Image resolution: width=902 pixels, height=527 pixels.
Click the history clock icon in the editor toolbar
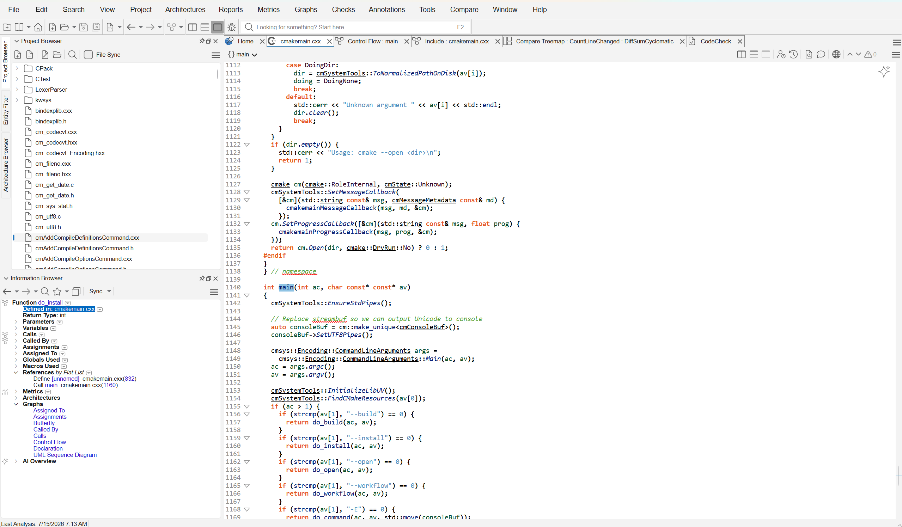(x=793, y=54)
